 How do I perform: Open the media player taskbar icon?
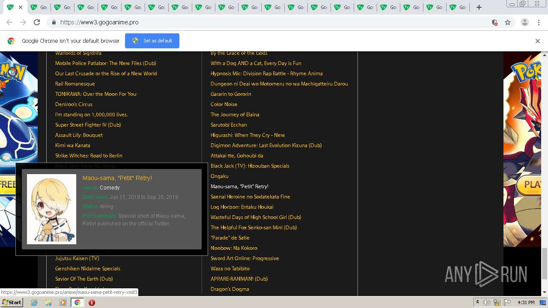click(x=63, y=302)
